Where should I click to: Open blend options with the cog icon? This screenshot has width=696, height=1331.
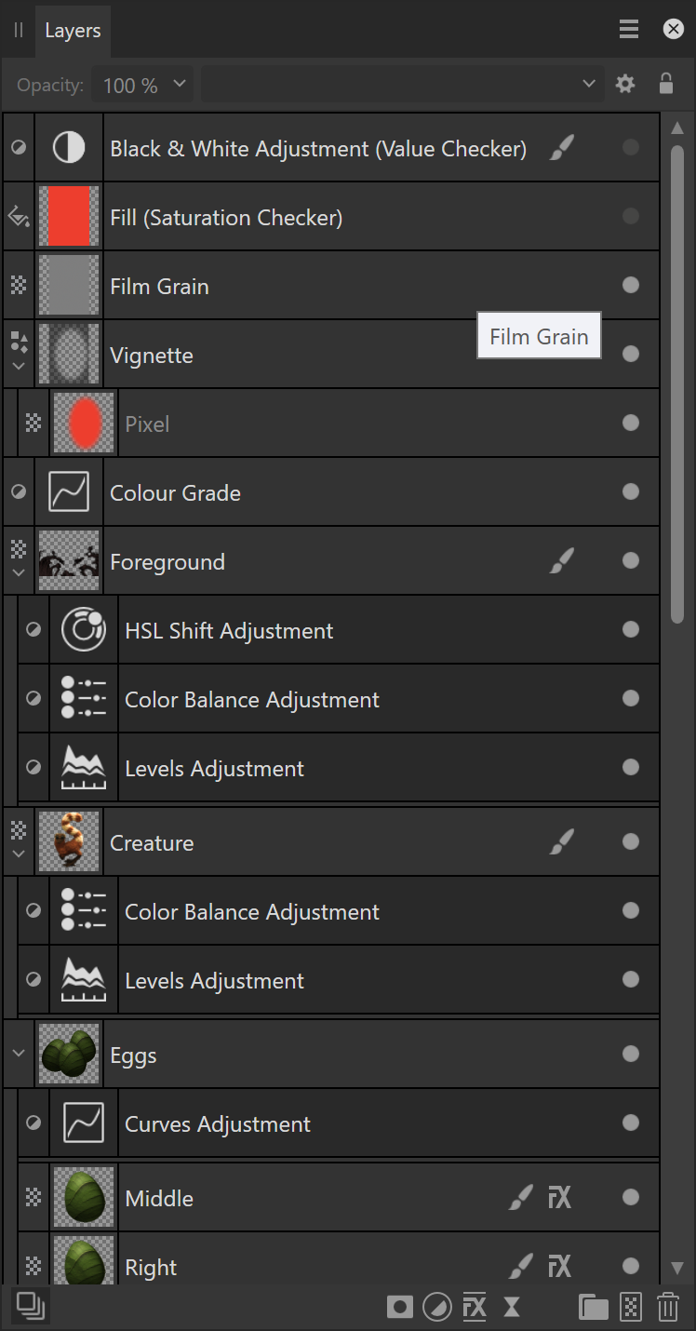[x=625, y=84]
